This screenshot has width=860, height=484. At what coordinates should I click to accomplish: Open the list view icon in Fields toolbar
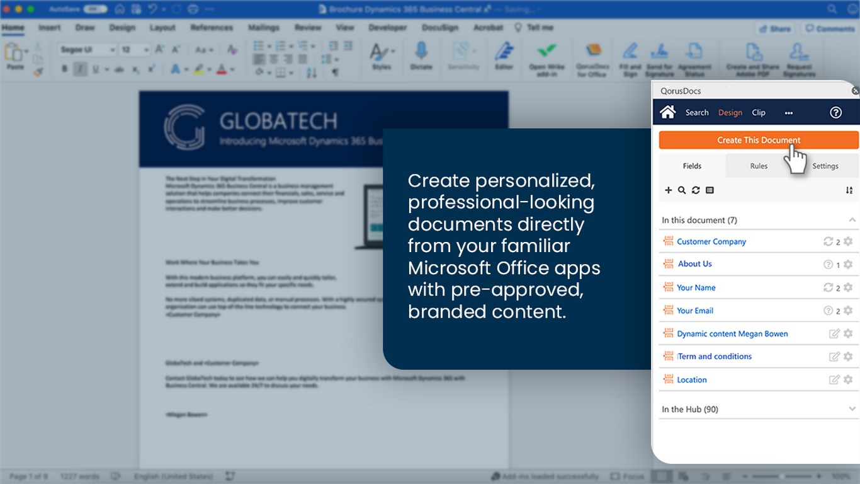click(710, 190)
